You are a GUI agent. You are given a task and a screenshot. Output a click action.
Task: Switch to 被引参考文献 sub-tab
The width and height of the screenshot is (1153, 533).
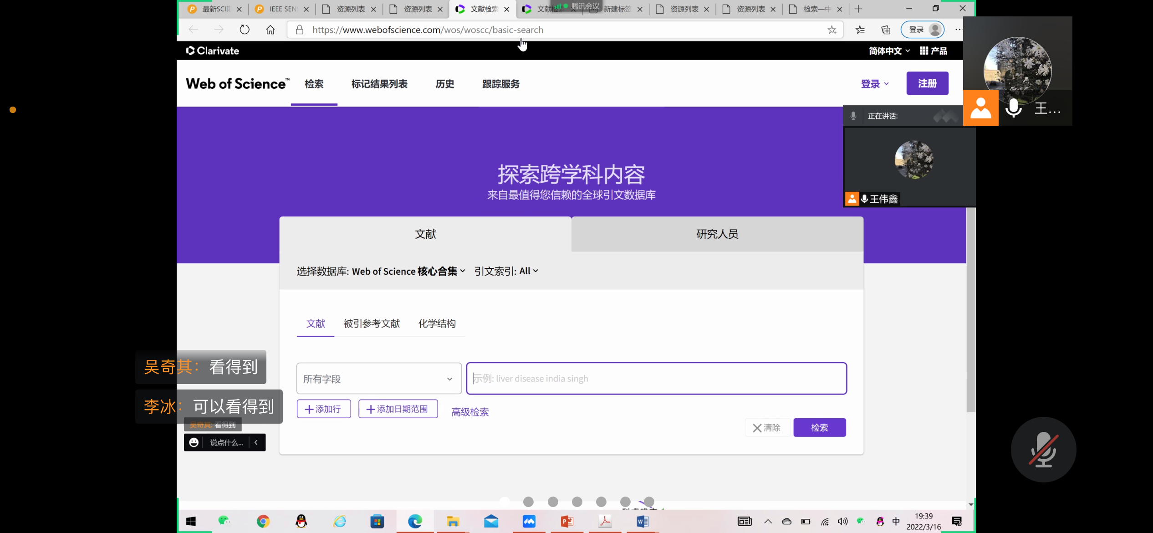372,323
